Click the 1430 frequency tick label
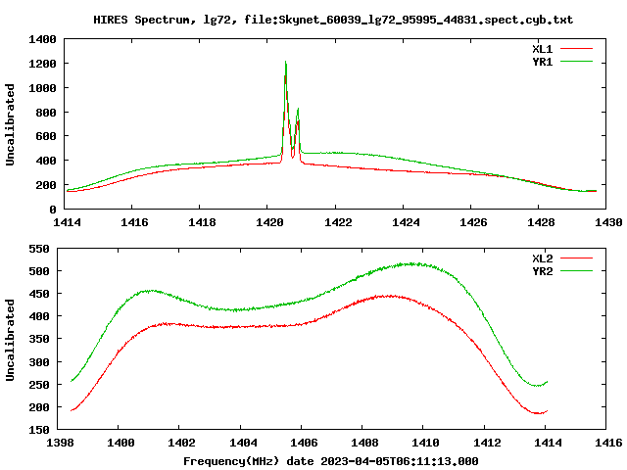The width and height of the screenshot is (627, 470). coord(608,222)
